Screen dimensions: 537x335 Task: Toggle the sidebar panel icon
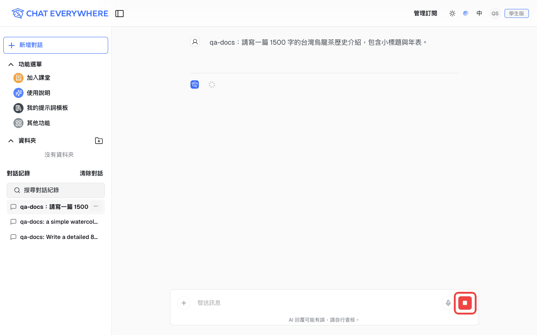tap(119, 13)
